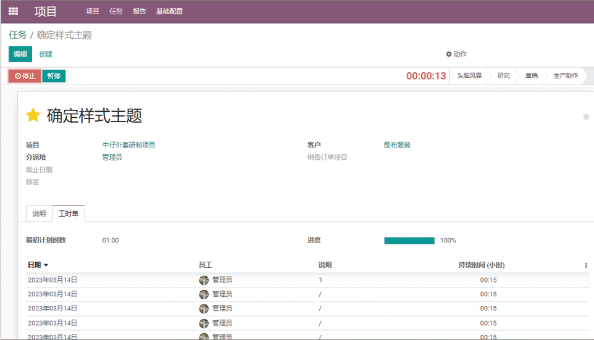Image resolution: width=594 pixels, height=340 pixels.
Task: Open the apps grid menu icon
Action: click(x=13, y=11)
